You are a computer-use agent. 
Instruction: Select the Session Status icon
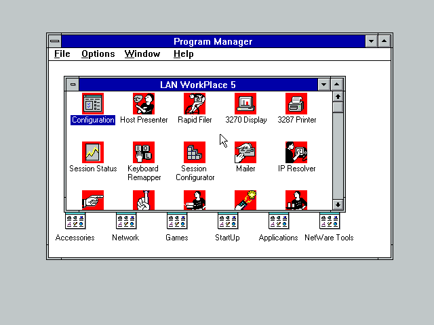[93, 152]
